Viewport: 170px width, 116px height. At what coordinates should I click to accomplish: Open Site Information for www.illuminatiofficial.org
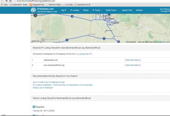click(133, 65)
